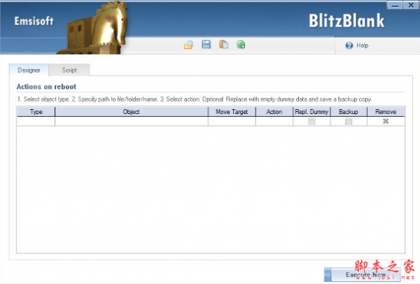Click the Remove column header
Image resolution: width=420 pixels, height=284 pixels.
[386, 112]
